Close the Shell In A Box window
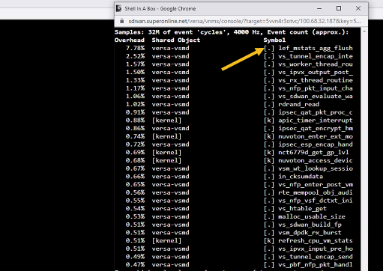This screenshot has width=383, height=271. click(358, 8)
